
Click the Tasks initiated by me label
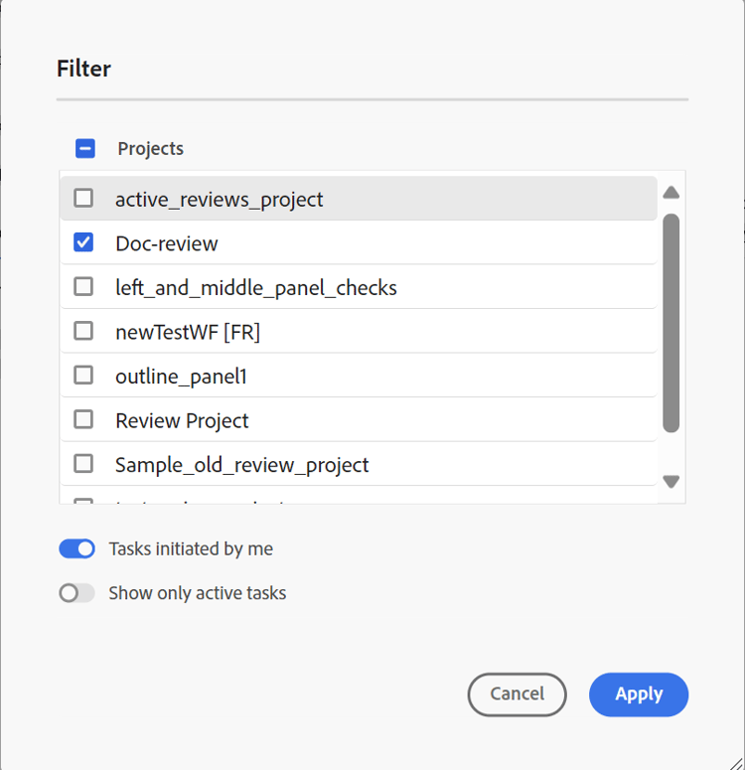pos(191,548)
